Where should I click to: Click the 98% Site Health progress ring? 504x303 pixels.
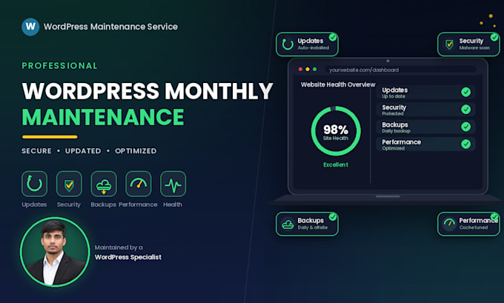coord(336,131)
